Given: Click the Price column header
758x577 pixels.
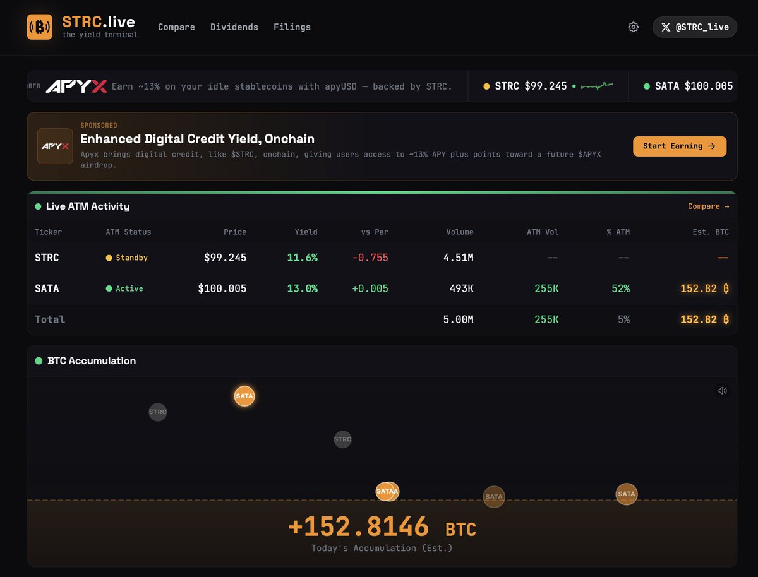Looking at the screenshot, I should [x=235, y=232].
